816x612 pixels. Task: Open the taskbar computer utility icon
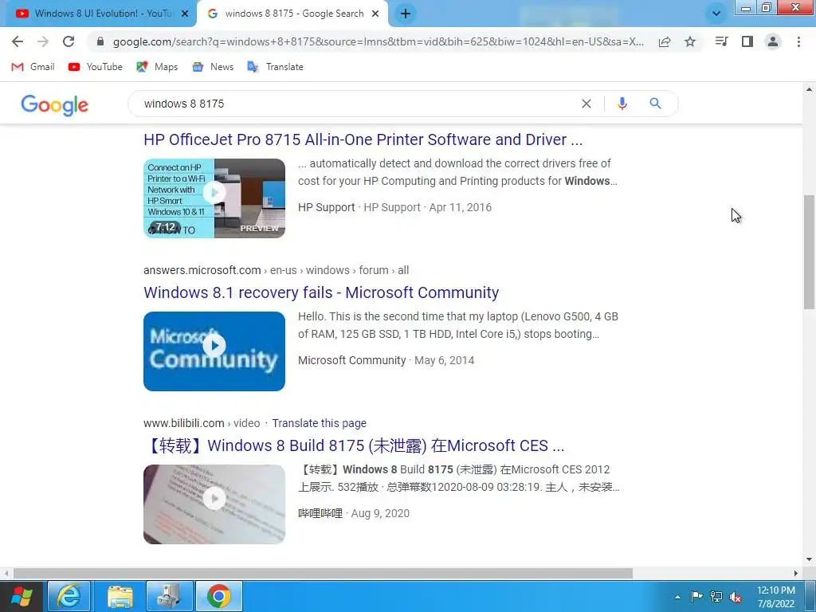click(x=169, y=596)
